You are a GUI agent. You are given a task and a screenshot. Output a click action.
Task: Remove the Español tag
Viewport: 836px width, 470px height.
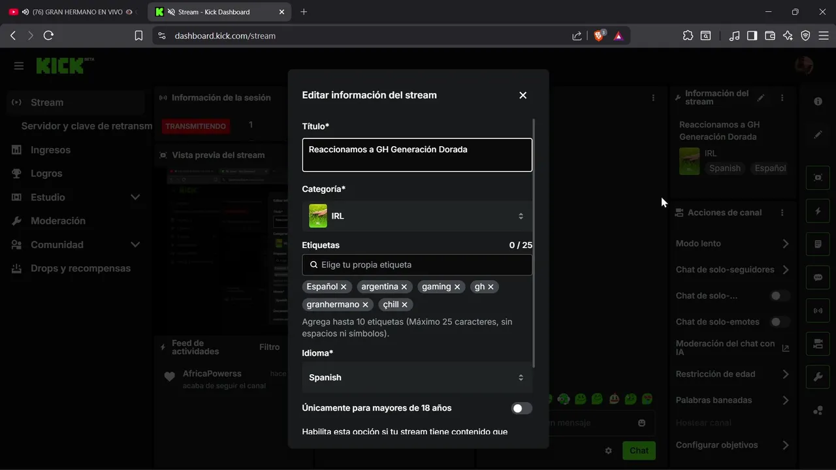point(344,287)
